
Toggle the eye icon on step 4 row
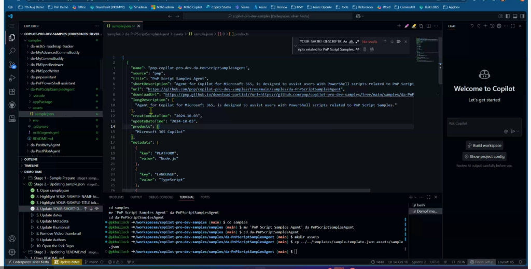tap(96, 209)
